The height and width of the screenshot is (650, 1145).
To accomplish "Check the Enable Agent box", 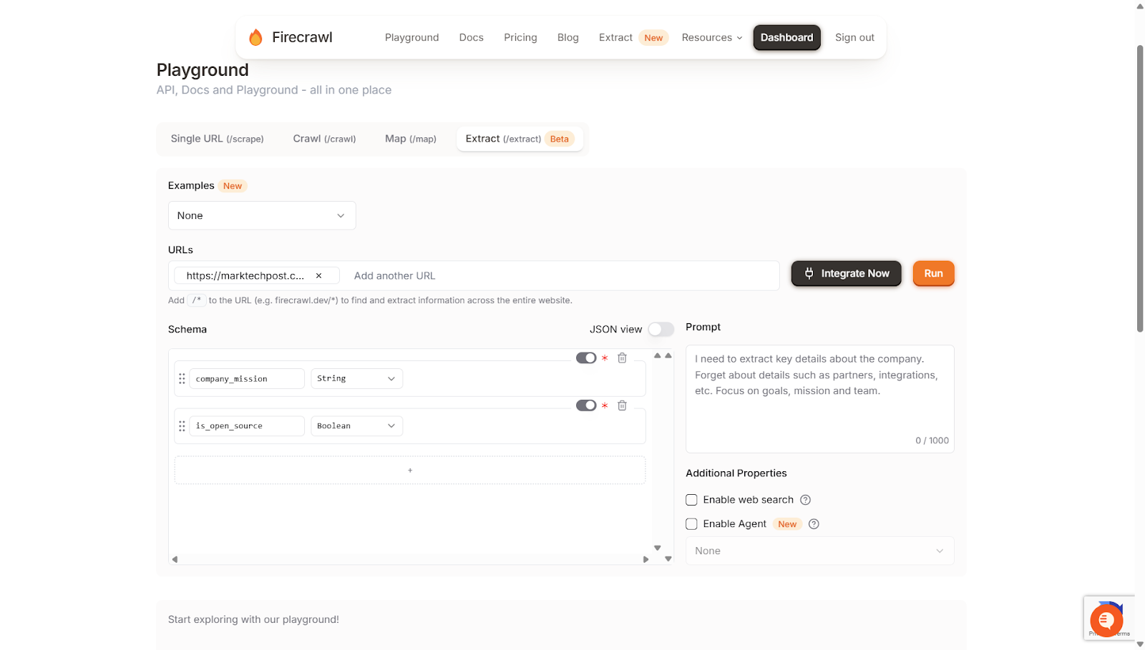I will 691,524.
